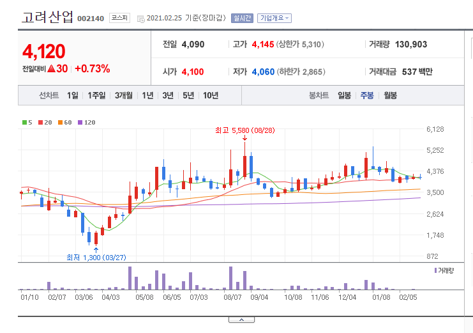Click the 하한가 2,865 lower limit text

pos(301,72)
